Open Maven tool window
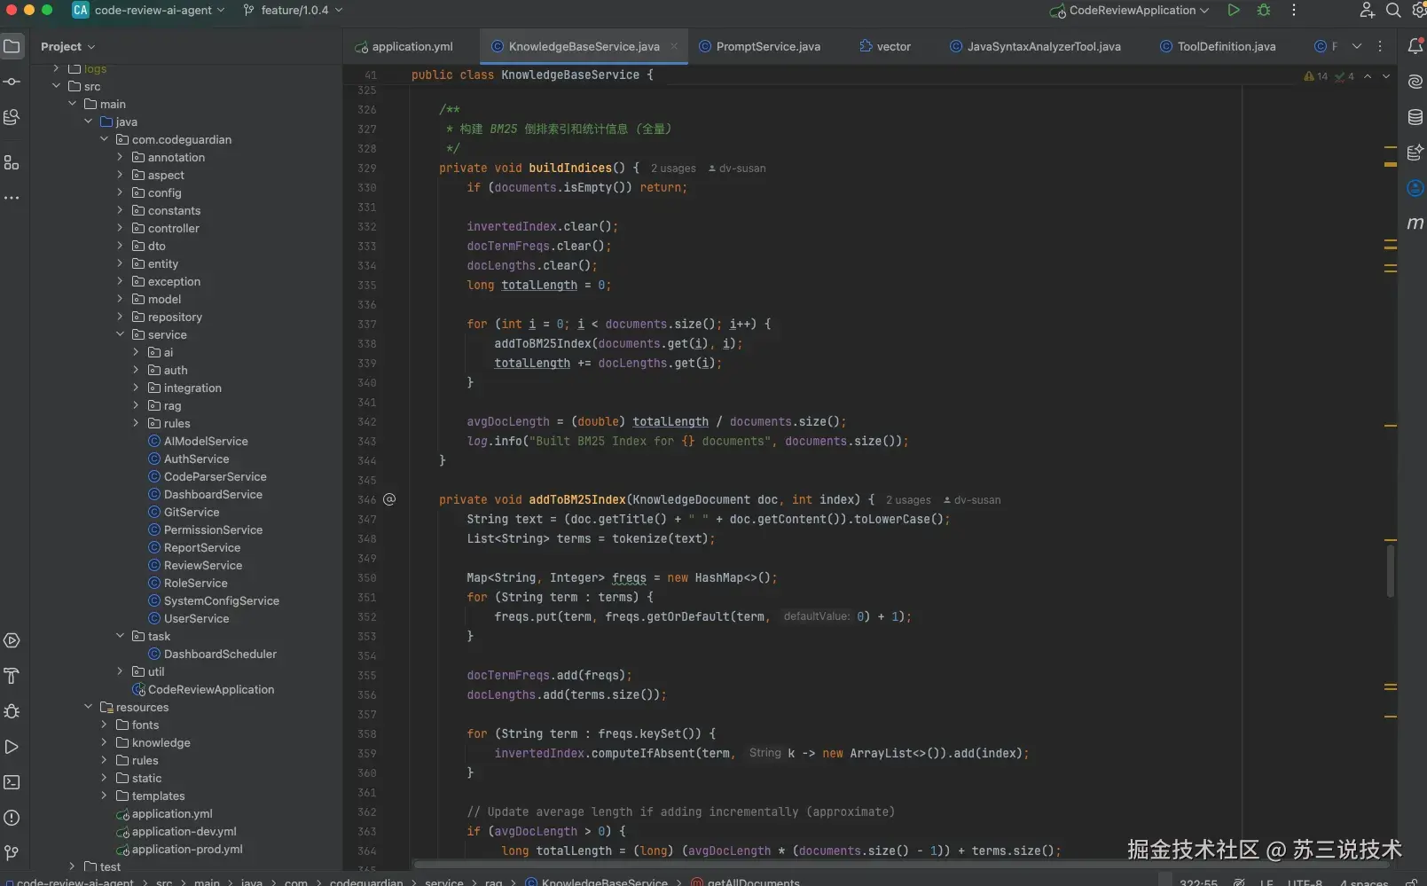This screenshot has height=886, width=1427. (x=1415, y=223)
